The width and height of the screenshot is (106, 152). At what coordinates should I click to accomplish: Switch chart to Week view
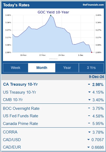pyautogui.click(x=15, y=68)
